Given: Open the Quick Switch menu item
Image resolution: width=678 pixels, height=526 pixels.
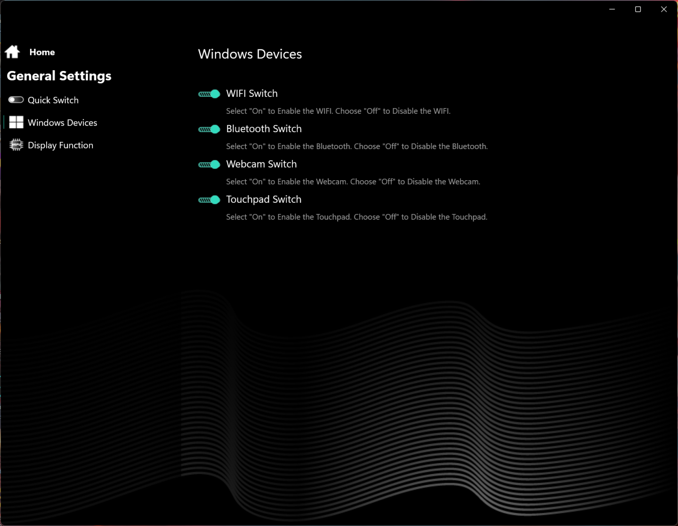Looking at the screenshot, I should [53, 100].
